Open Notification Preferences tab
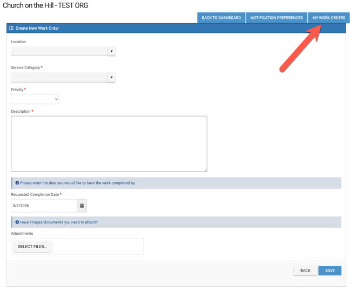 (276, 18)
